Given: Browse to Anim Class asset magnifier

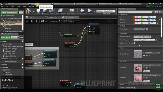Looking at the screenshot, I should (156, 40).
